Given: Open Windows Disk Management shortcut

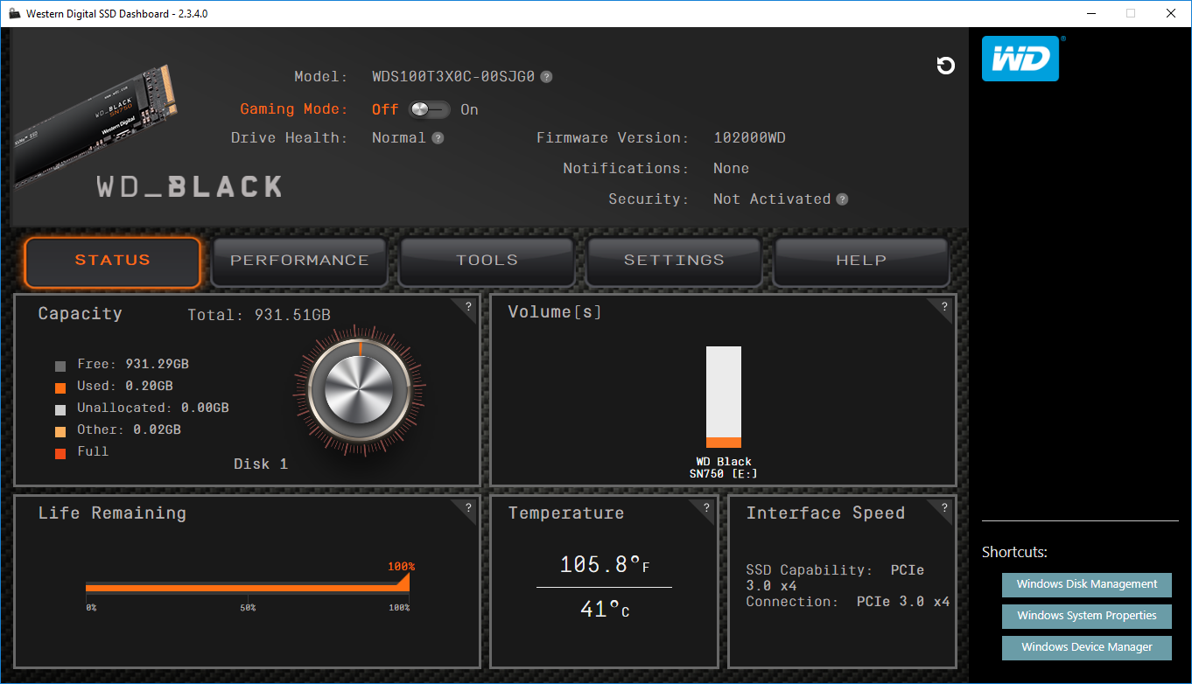Looking at the screenshot, I should point(1087,584).
